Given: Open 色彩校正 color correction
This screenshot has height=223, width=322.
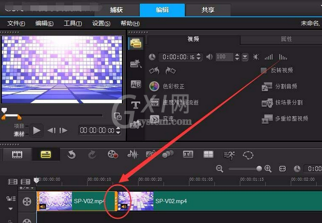Looking at the screenshot, I should [167, 86].
